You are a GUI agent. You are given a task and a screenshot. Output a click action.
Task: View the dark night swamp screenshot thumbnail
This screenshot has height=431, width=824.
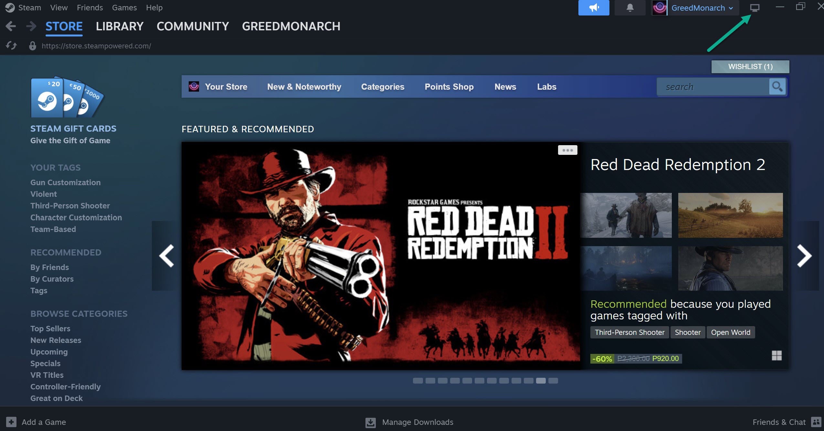(x=626, y=268)
